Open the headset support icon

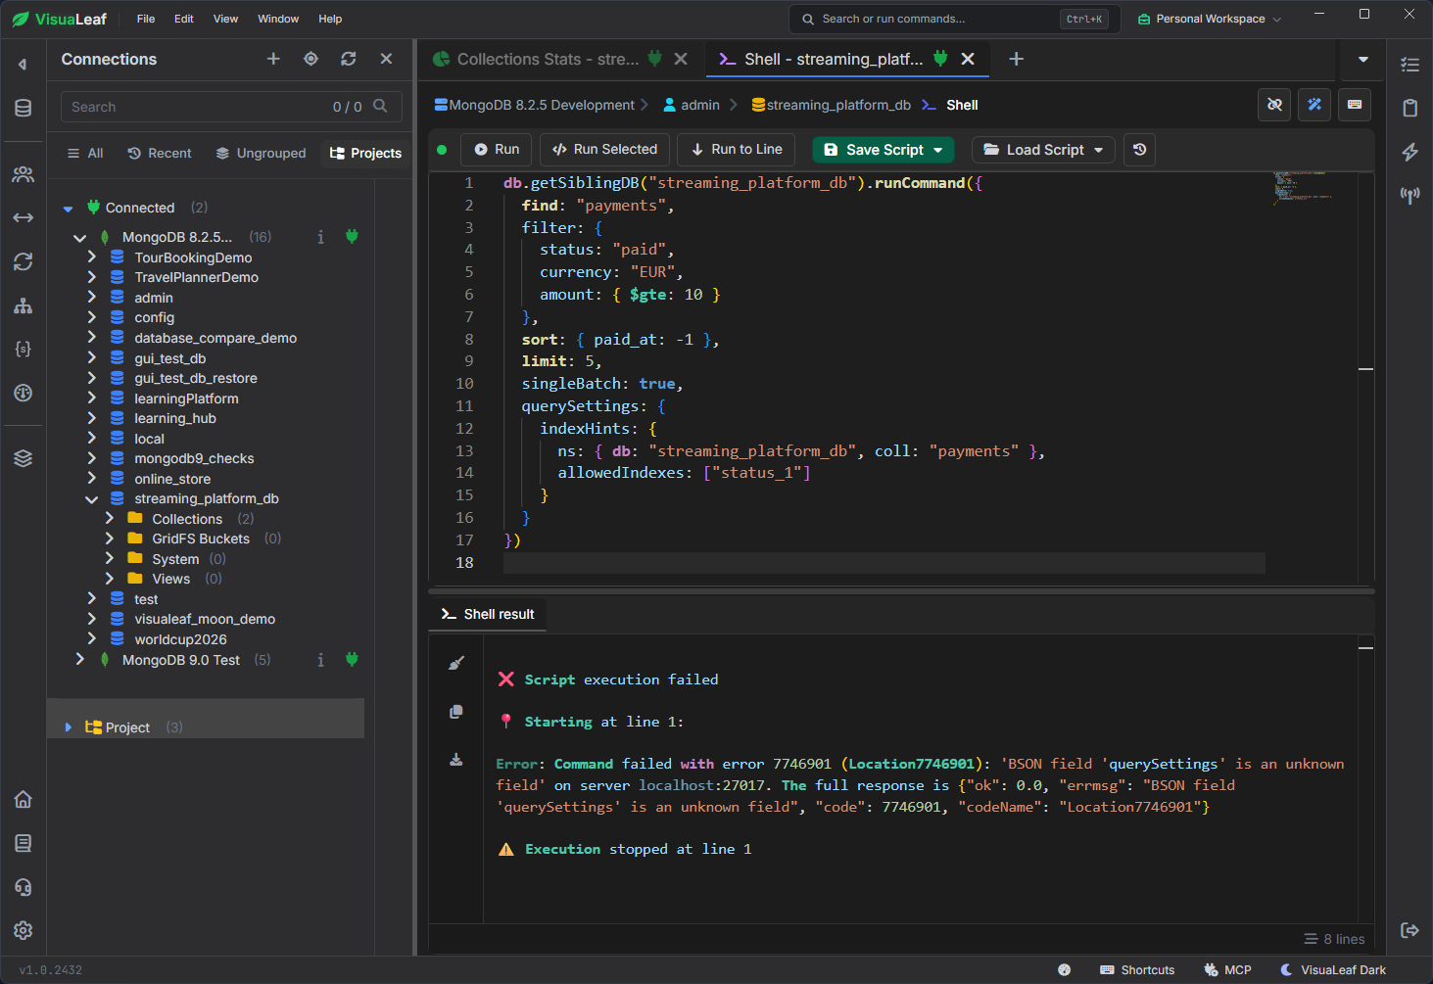[24, 887]
